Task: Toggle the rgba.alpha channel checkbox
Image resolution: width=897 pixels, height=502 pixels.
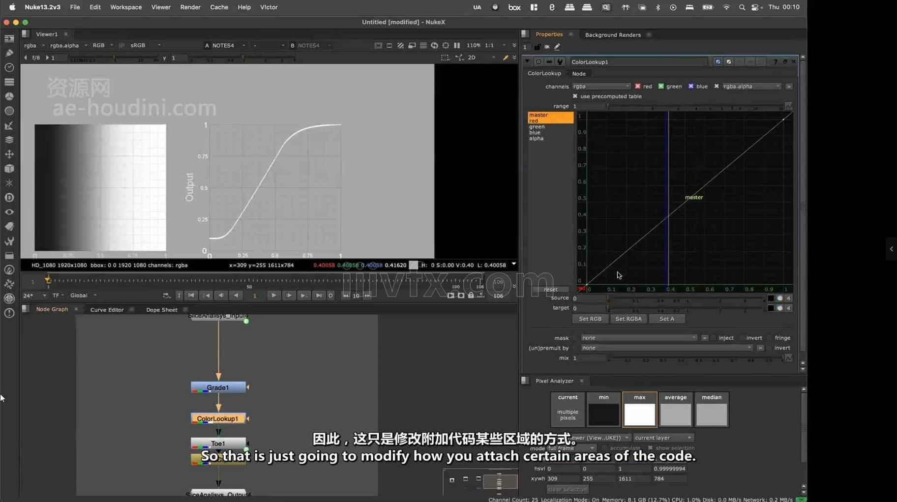Action: (x=717, y=87)
